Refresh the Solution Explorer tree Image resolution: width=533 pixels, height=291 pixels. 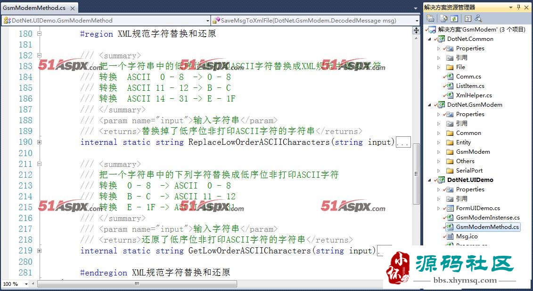(x=454, y=19)
